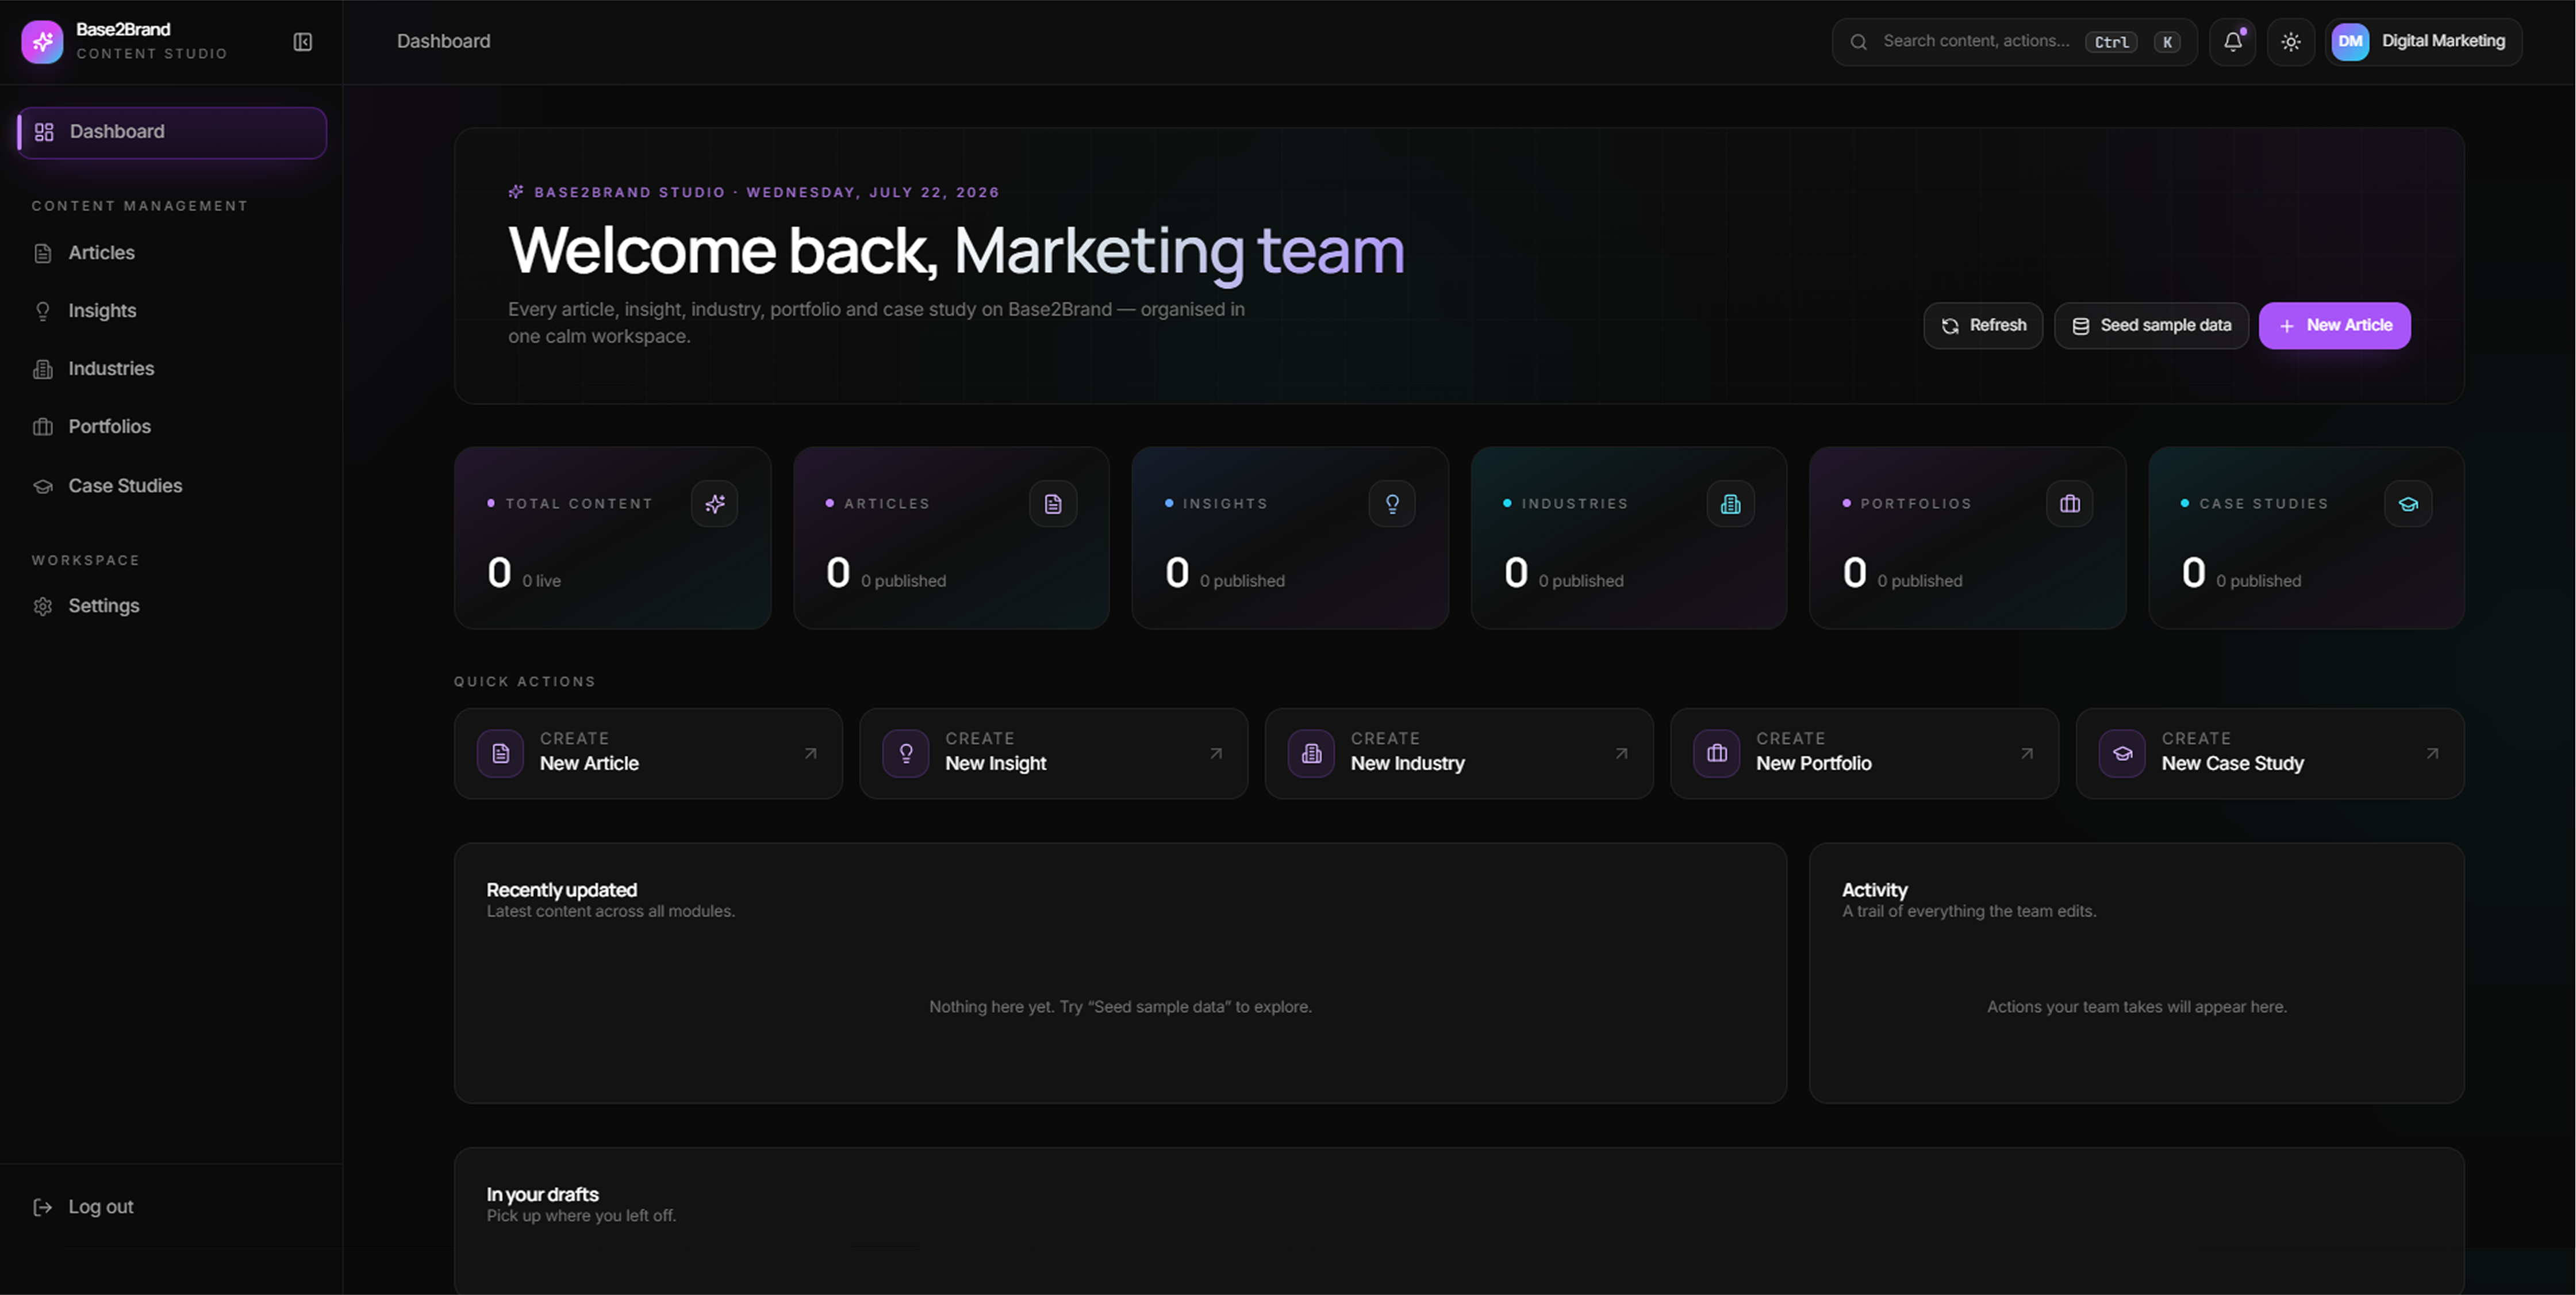Click the Insights lightbulb icon in sidebar
The width and height of the screenshot is (2576, 1295).
click(43, 311)
